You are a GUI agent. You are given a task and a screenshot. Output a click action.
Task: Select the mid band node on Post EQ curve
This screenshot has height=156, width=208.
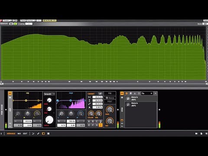click(71, 101)
